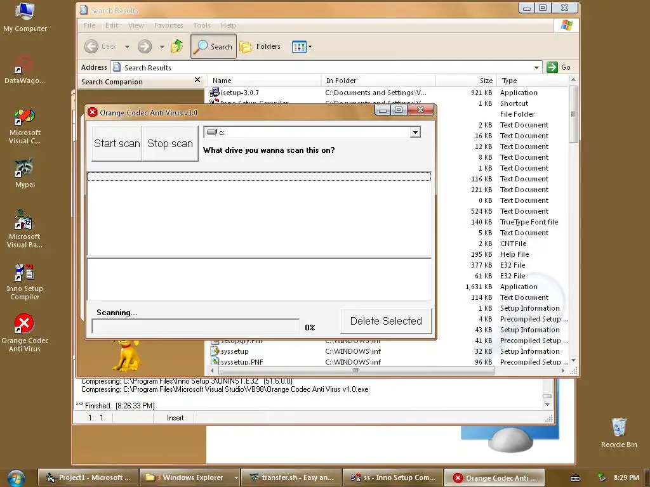Open the Mypal browser desktop icon
The width and height of the screenshot is (650, 487).
click(x=25, y=173)
